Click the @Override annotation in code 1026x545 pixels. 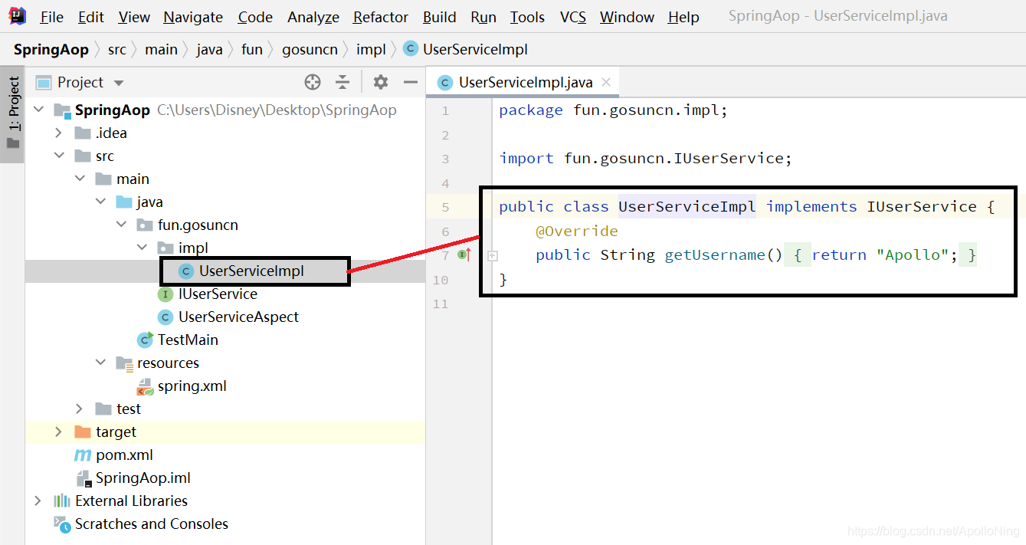(x=576, y=231)
